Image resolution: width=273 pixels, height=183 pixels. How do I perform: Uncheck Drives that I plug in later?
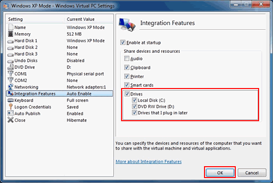134,113
